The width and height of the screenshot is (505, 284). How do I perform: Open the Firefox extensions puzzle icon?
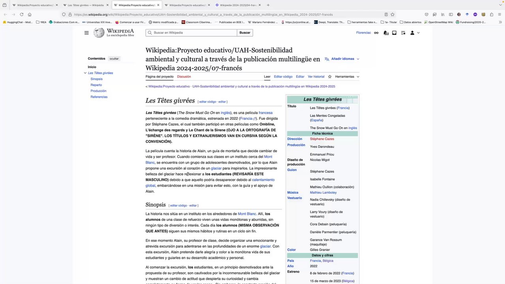[x=491, y=15]
